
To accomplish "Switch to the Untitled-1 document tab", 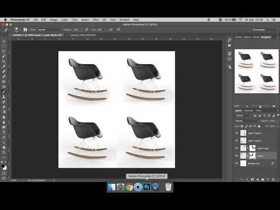I will click(38, 35).
